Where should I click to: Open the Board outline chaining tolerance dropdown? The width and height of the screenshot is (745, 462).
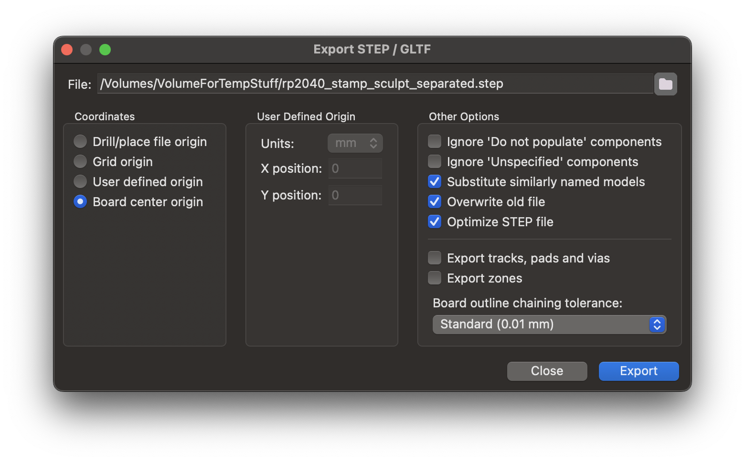point(549,325)
